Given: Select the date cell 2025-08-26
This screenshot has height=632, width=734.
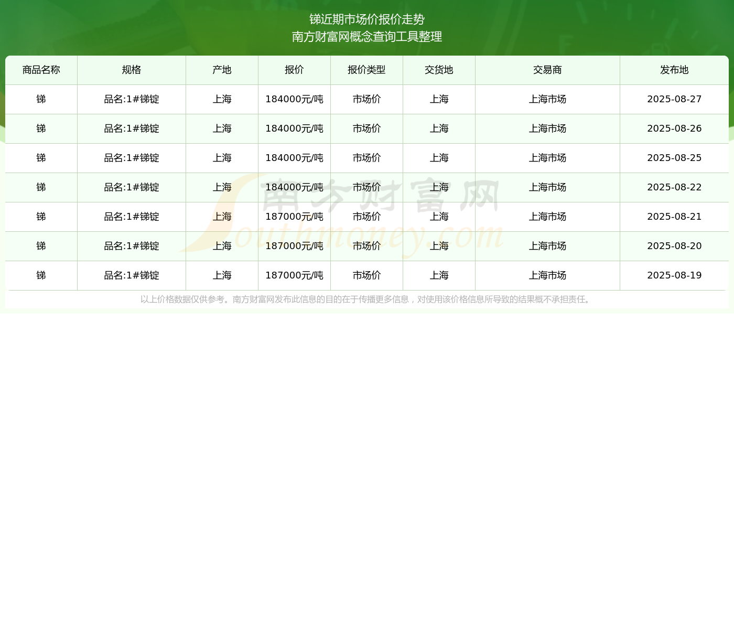Looking at the screenshot, I should coord(675,128).
